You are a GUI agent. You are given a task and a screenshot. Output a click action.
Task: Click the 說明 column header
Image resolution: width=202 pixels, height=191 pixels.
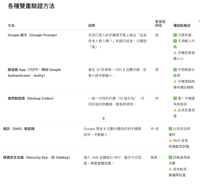coord(92,26)
